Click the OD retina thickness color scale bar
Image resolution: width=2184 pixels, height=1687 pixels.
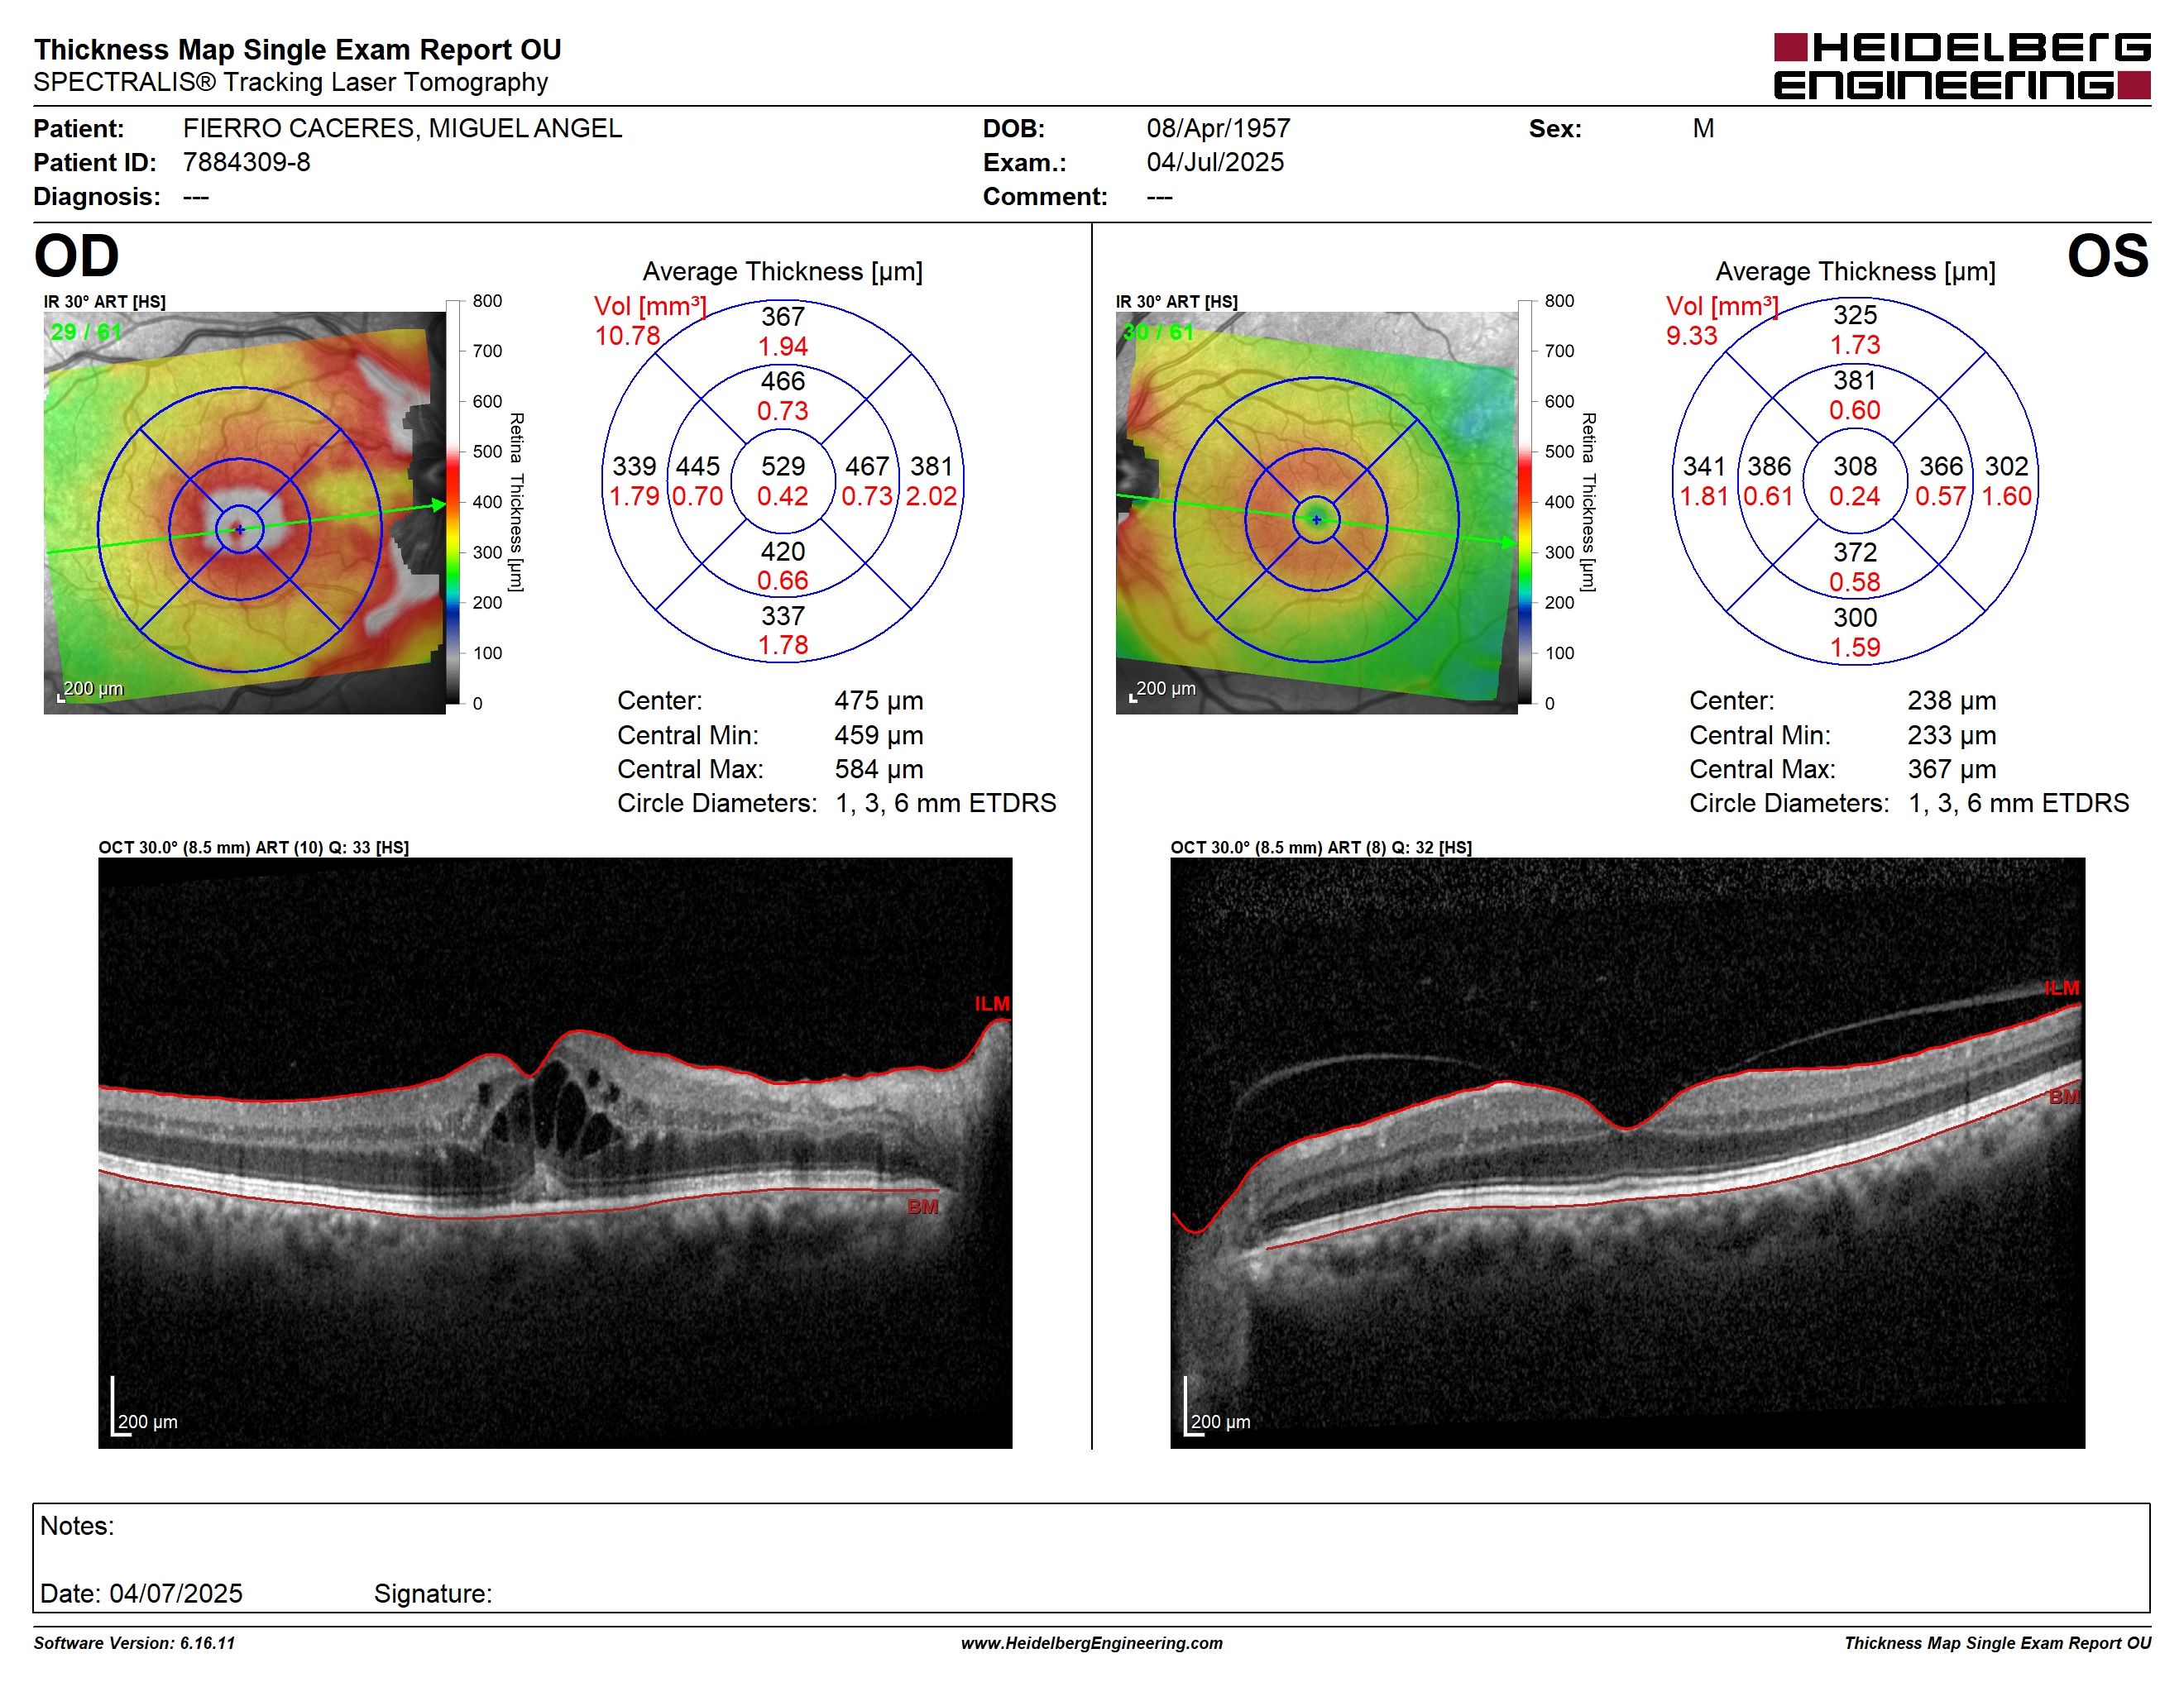coord(453,502)
